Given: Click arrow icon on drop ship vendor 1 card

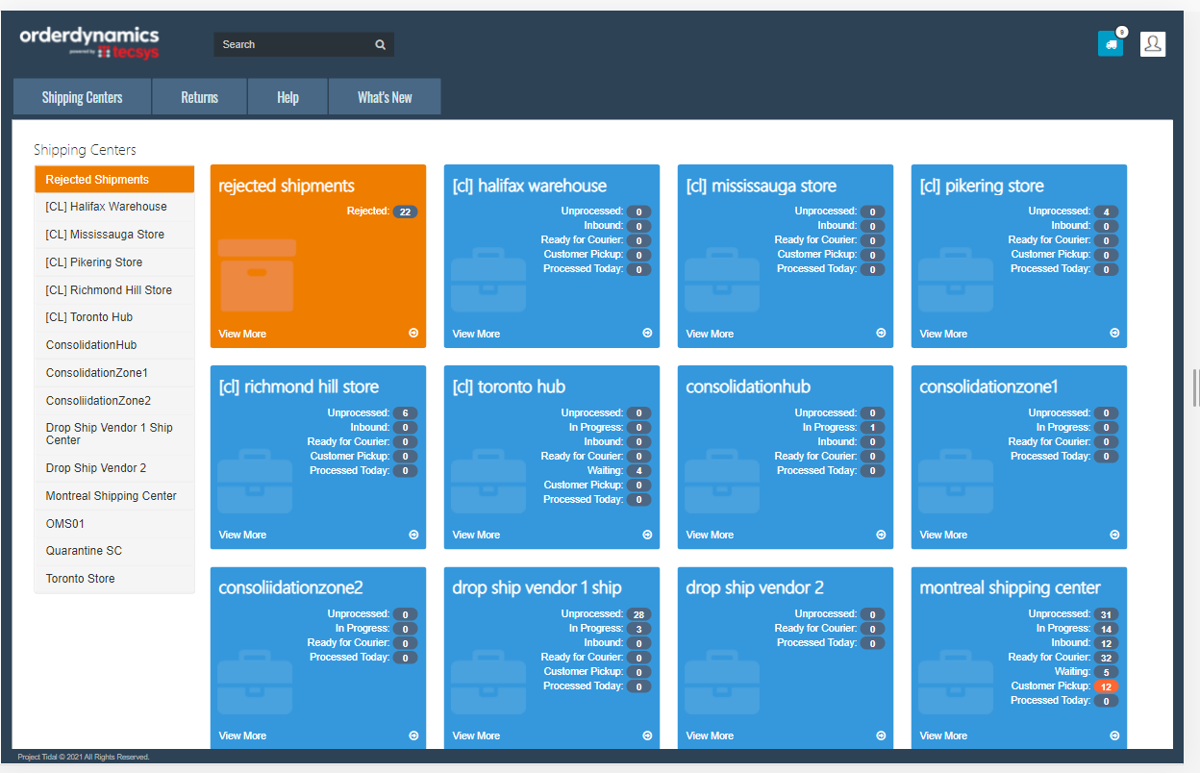Looking at the screenshot, I should click(x=647, y=735).
